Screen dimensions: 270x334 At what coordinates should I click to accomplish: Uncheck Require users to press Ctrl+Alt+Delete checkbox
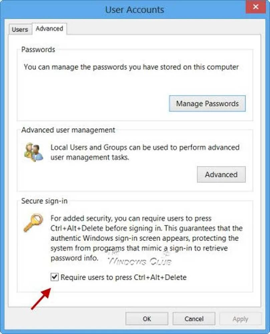[x=55, y=277]
